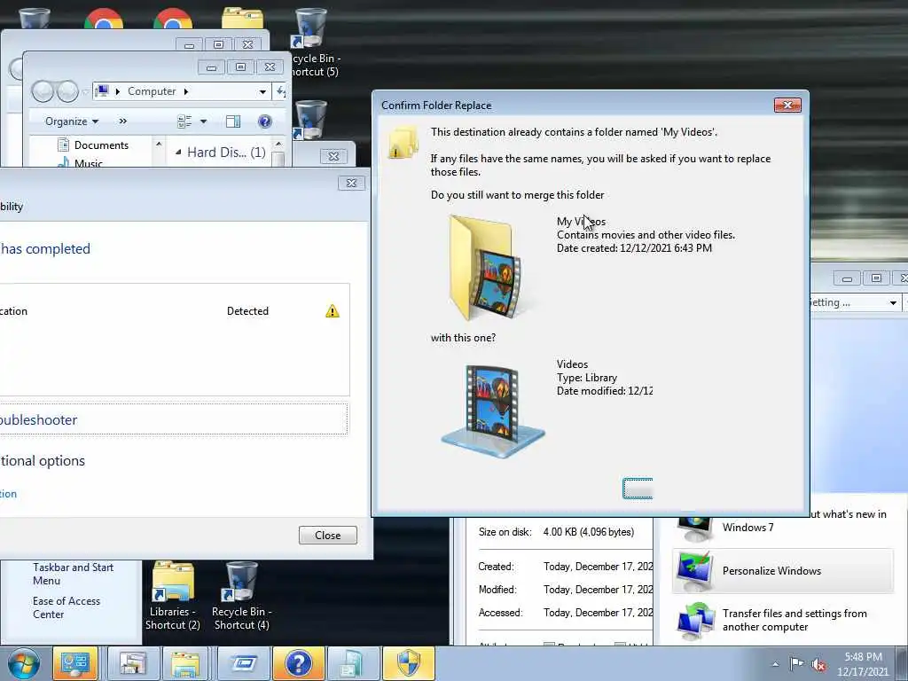The height and width of the screenshot is (681, 908).
Task: Toggle the Explorer preview pane button
Action: (x=233, y=121)
